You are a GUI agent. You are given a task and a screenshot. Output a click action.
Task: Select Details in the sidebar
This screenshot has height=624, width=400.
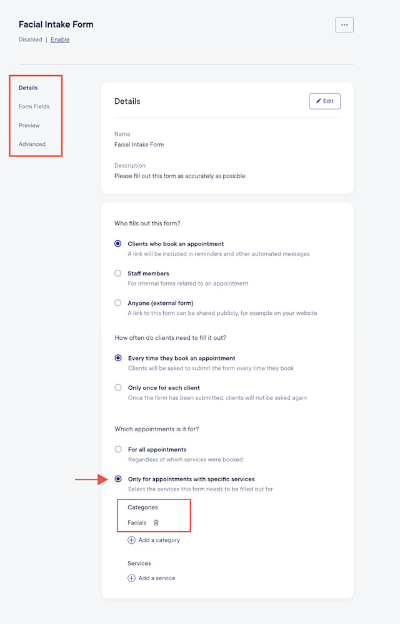click(x=27, y=88)
